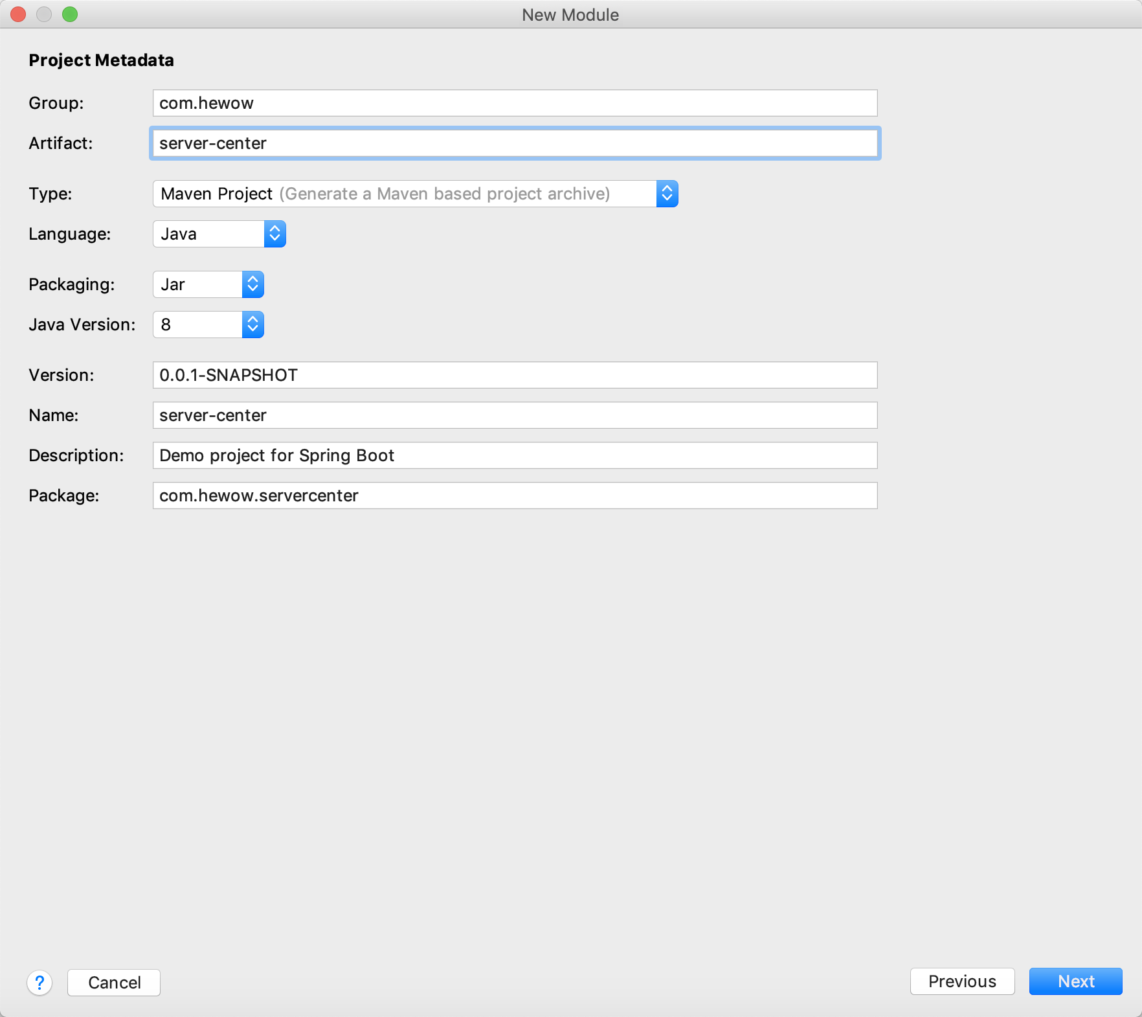Click the Name field server-center
The width and height of the screenshot is (1142, 1017).
tap(515, 415)
